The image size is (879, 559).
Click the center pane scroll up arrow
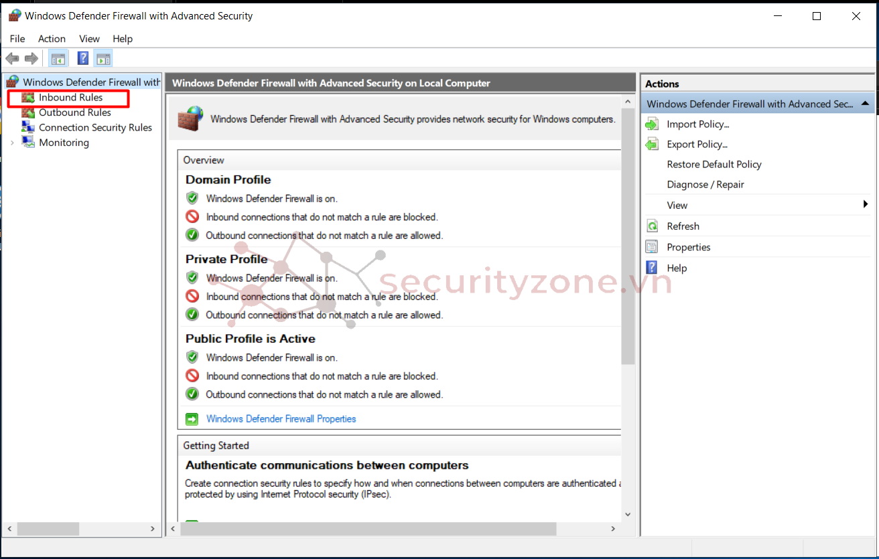[628, 102]
